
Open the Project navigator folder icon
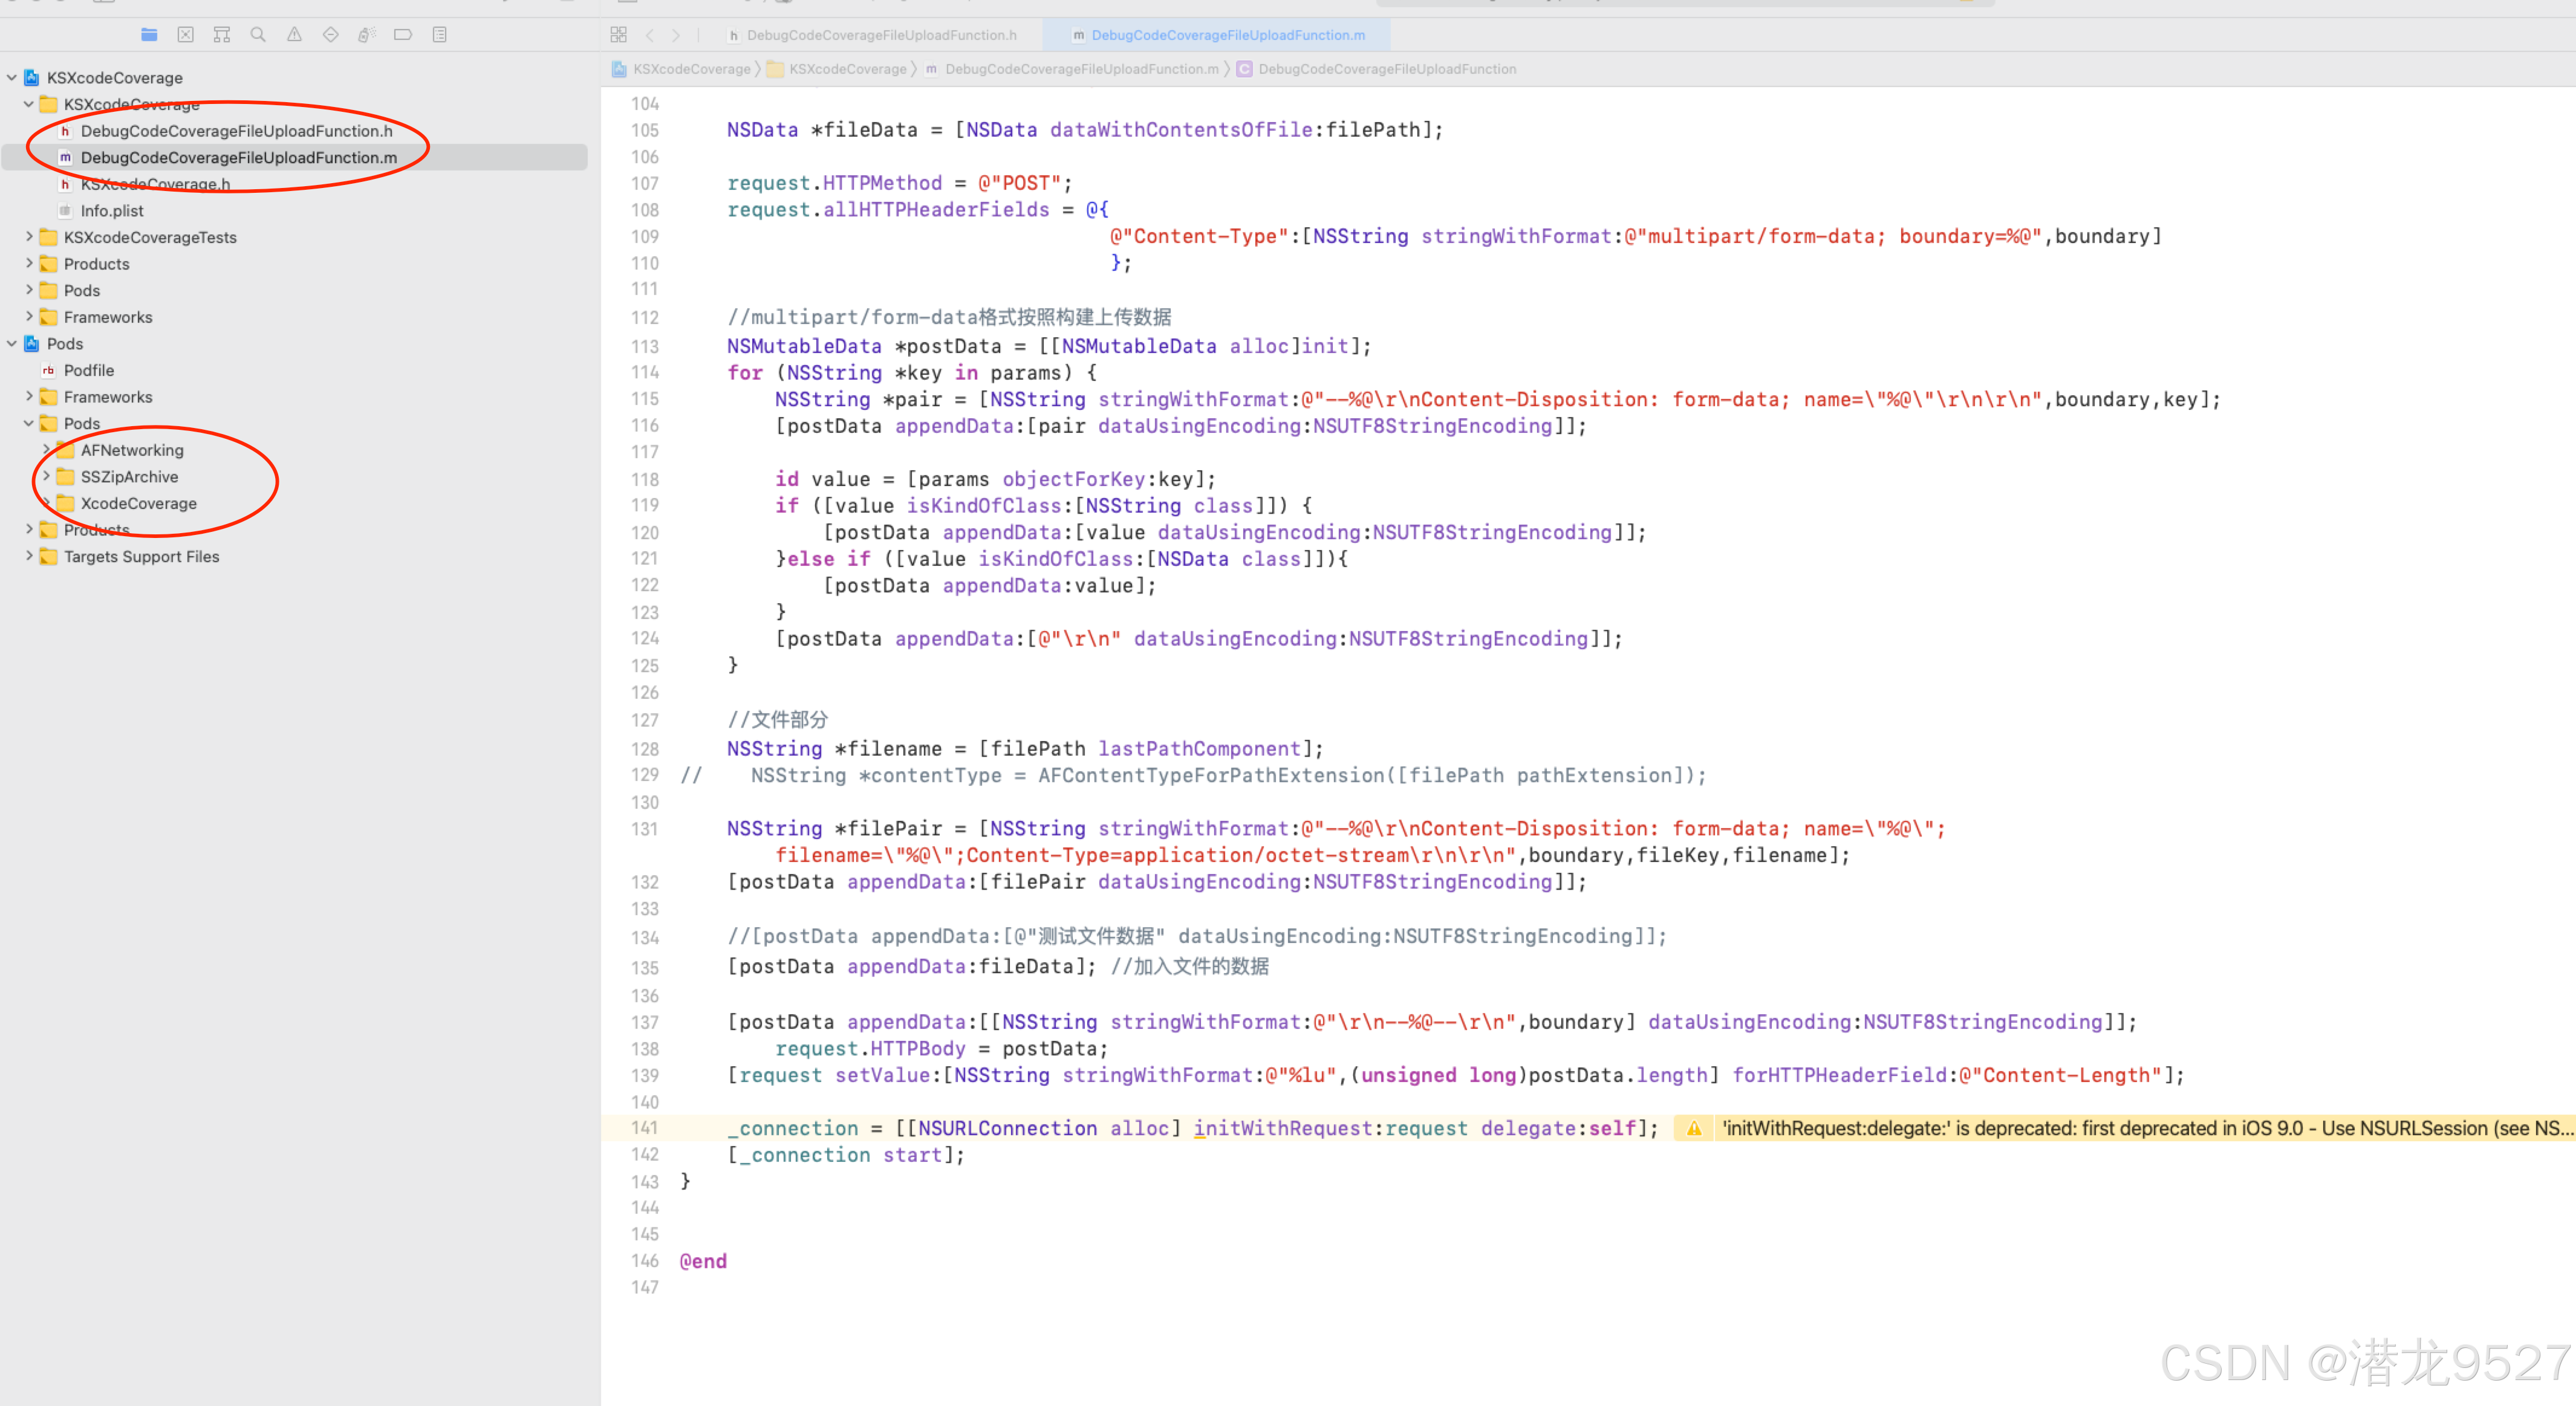[x=149, y=35]
